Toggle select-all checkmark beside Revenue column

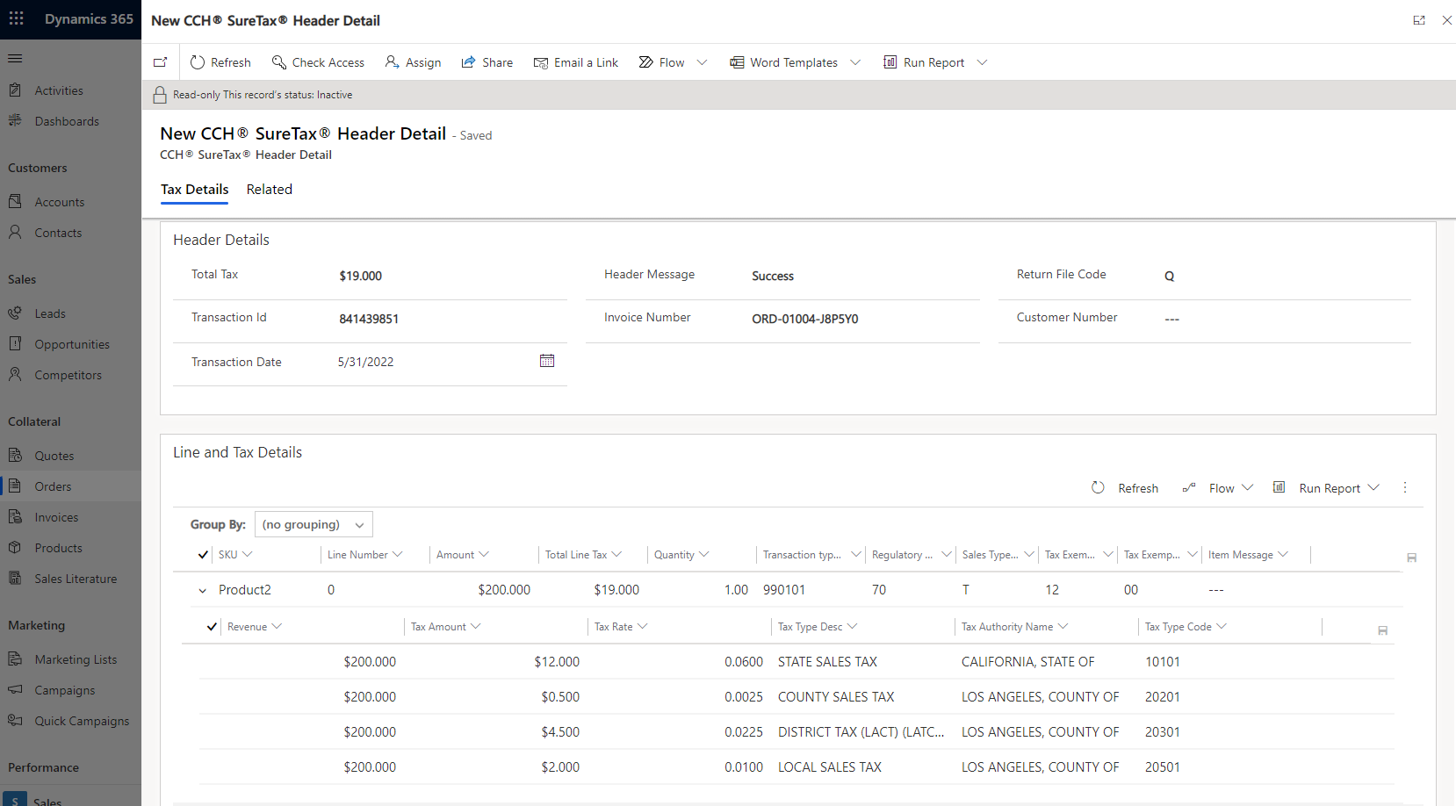pos(212,627)
